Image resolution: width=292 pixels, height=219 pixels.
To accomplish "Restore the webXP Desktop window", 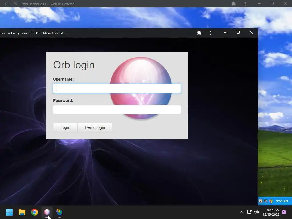I will [272, 3].
